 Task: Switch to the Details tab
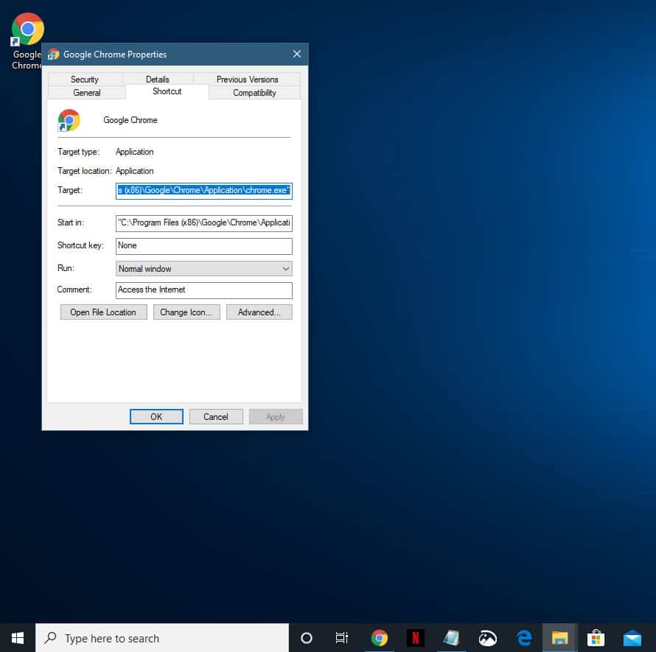[x=158, y=80]
